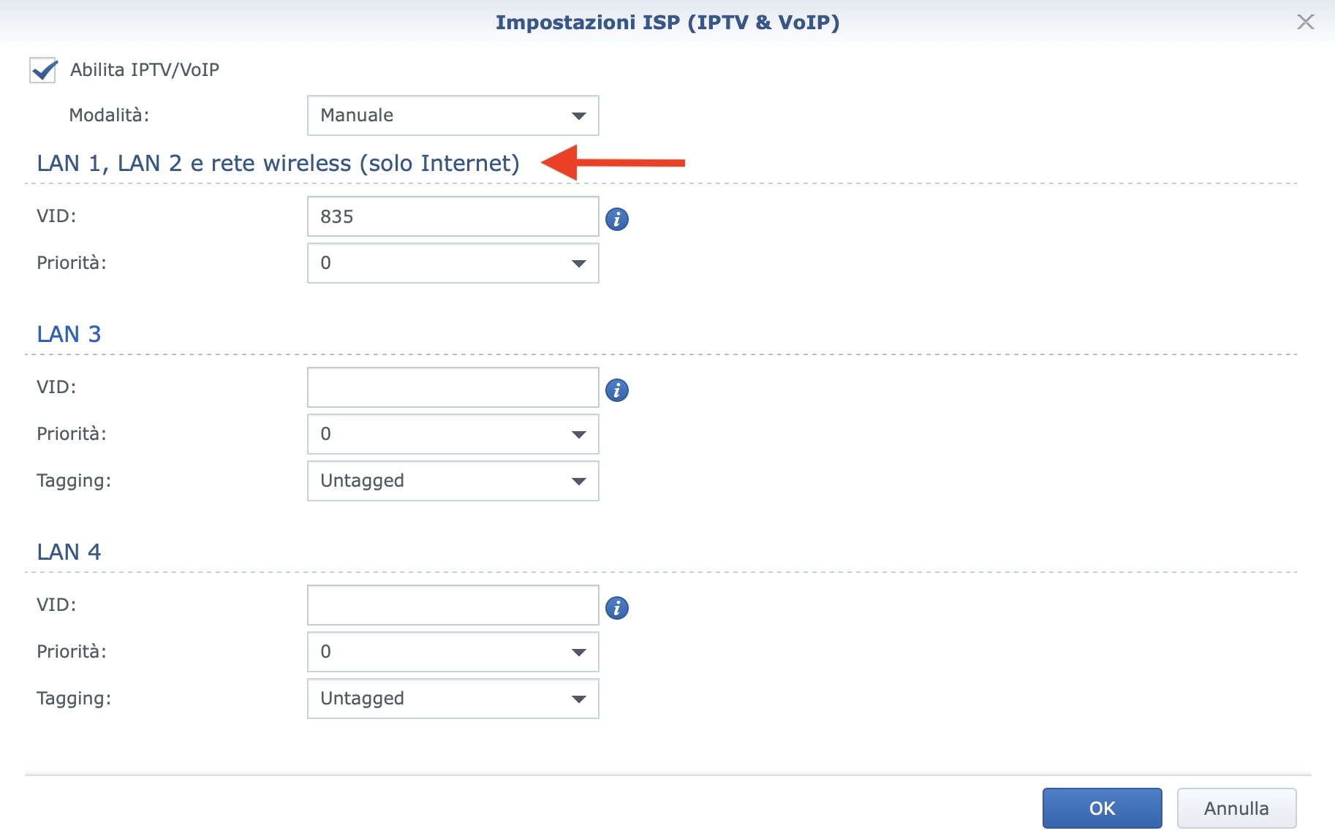Image resolution: width=1335 pixels, height=836 pixels.
Task: Click the LAN 3 section heading
Action: point(69,334)
